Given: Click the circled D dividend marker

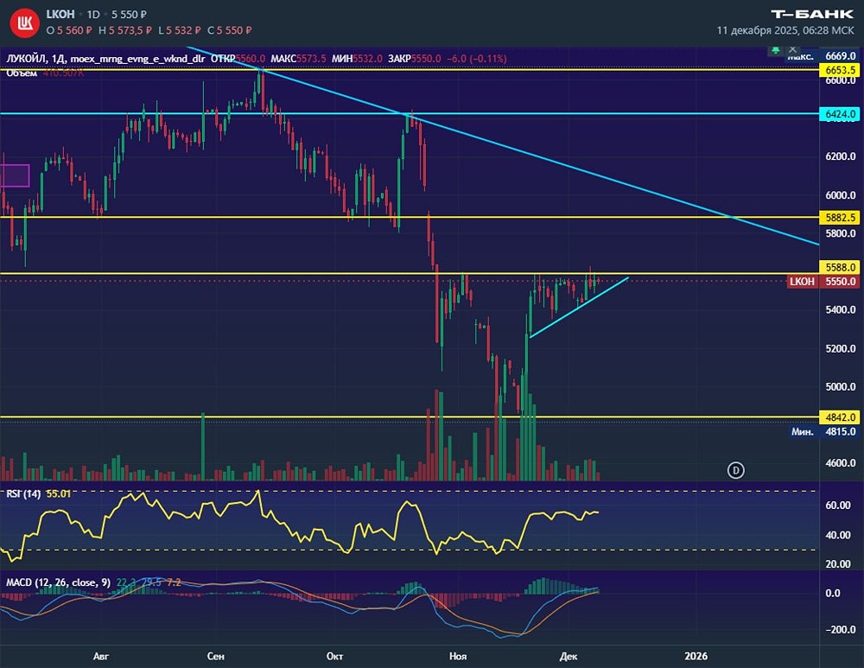Looking at the screenshot, I should point(735,470).
